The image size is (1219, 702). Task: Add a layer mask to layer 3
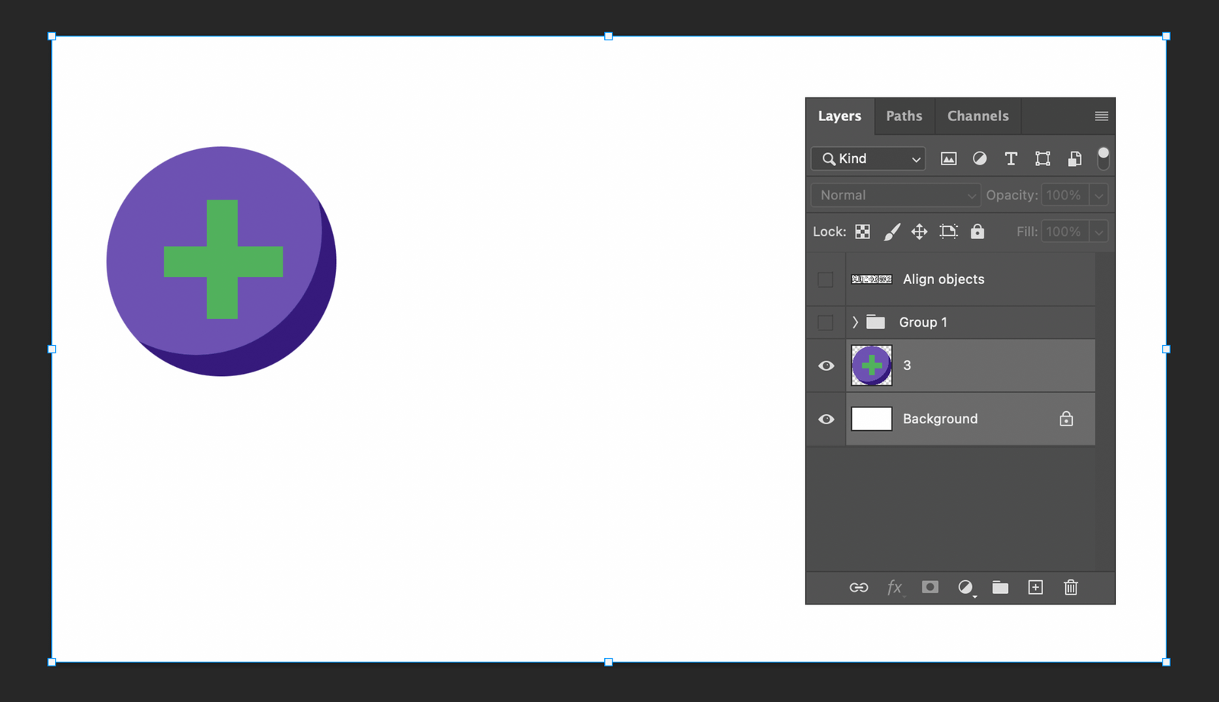click(929, 587)
